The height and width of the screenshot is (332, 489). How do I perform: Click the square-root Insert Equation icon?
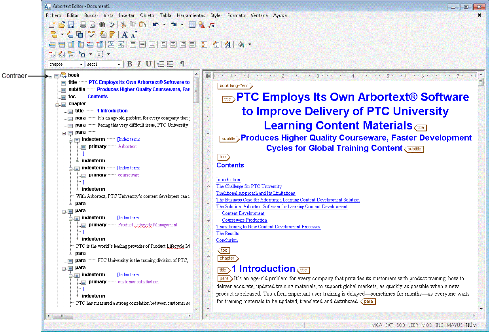click(x=211, y=25)
